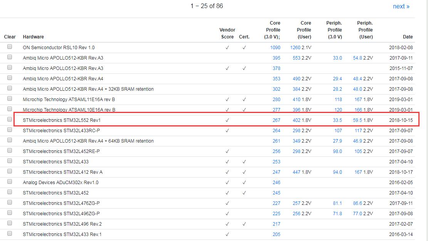Tick the checkbox for ON Semiconductor RSL10 Rev 1.0
This screenshot has width=428, height=241.
click(x=10, y=47)
